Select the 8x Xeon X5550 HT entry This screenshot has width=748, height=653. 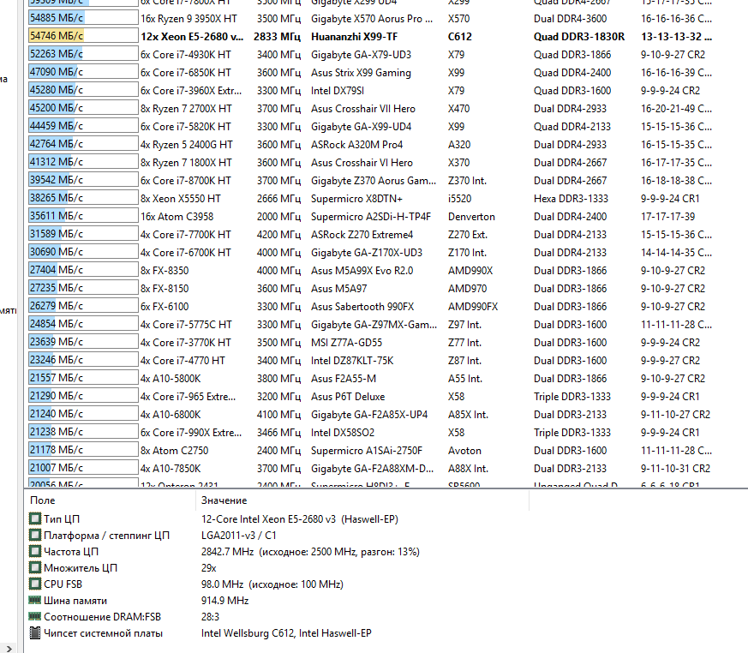(180, 199)
